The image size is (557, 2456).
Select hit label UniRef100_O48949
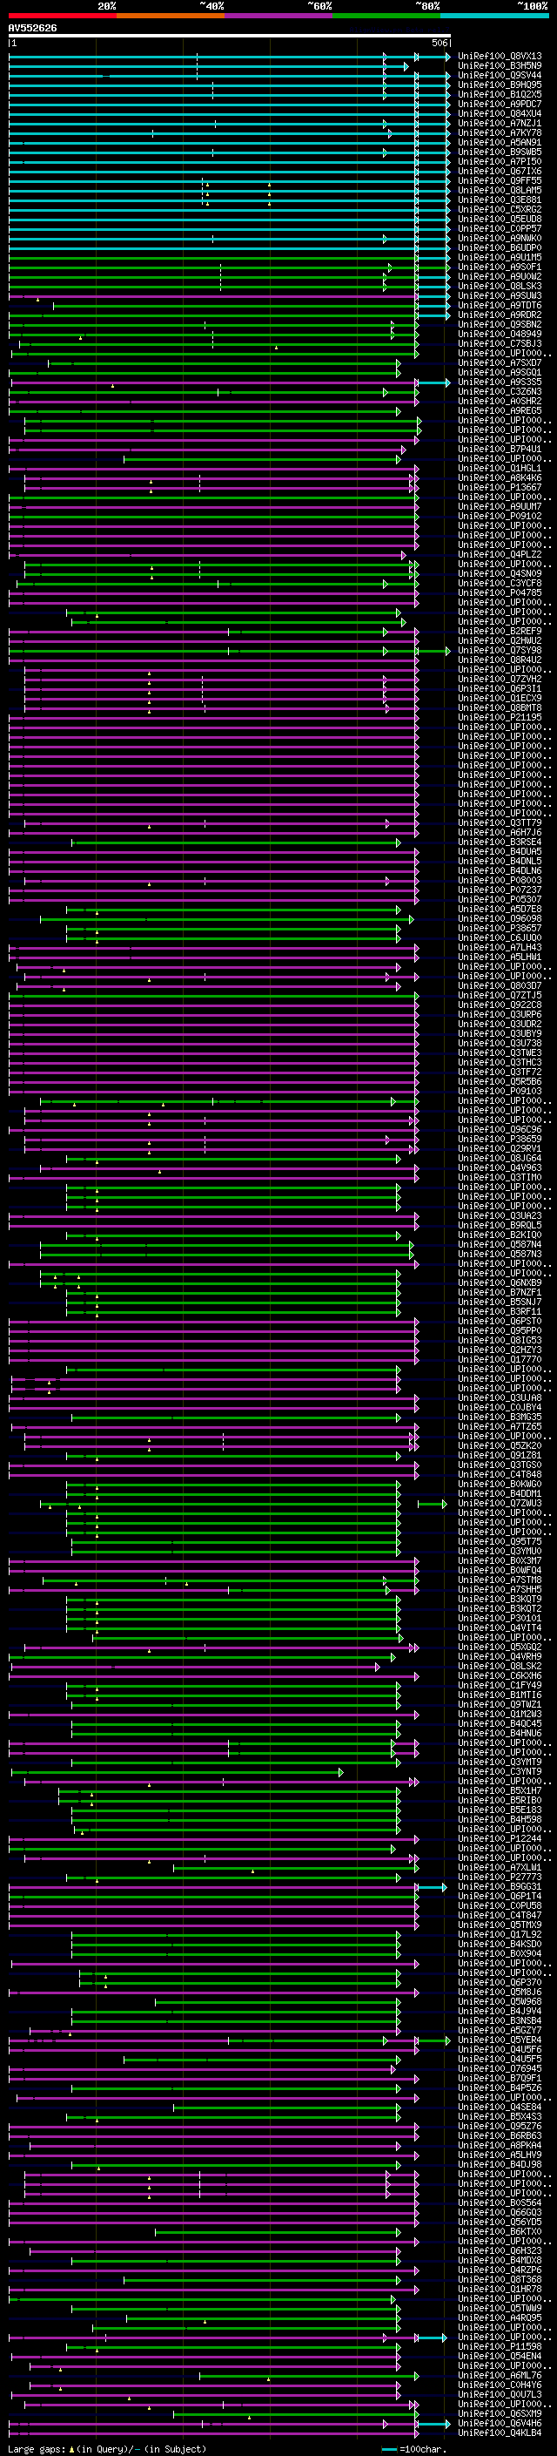pos(500,334)
